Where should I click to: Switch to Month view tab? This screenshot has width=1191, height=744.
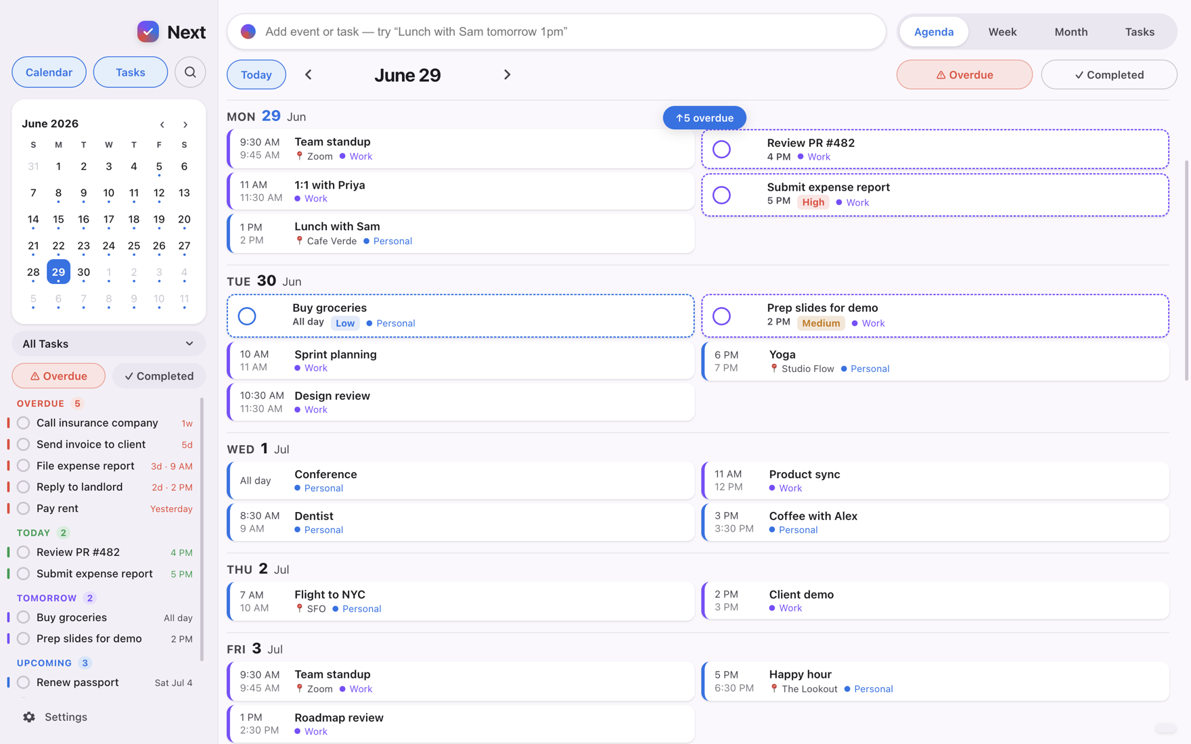[x=1071, y=32]
